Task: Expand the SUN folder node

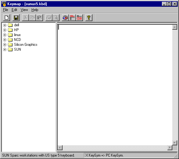Action: (x=5, y=49)
